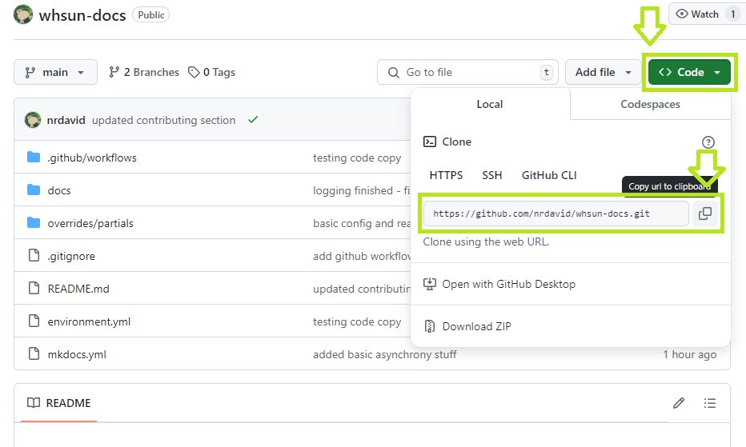Click the green commit status checkmark
746x447 pixels.
coord(253,120)
